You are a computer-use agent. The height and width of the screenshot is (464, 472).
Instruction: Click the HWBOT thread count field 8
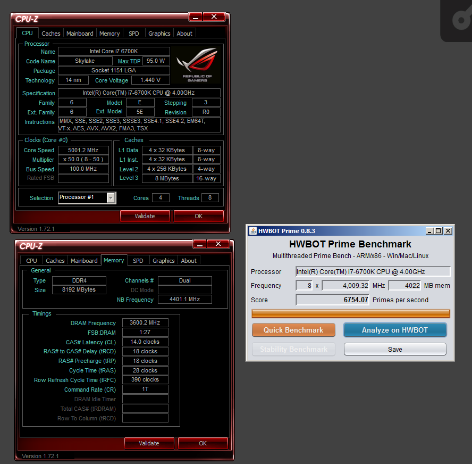coord(305,285)
